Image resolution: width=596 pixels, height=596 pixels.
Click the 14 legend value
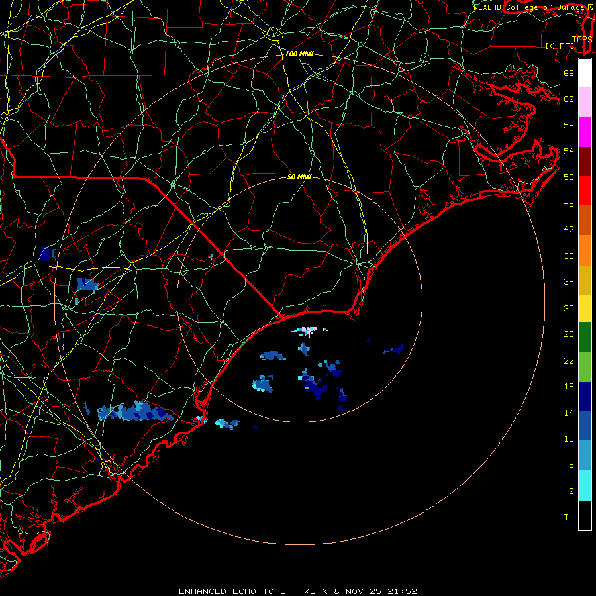tap(569, 413)
